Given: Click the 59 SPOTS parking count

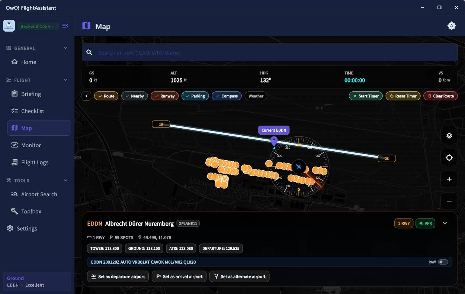Looking at the screenshot, I should [122, 238].
